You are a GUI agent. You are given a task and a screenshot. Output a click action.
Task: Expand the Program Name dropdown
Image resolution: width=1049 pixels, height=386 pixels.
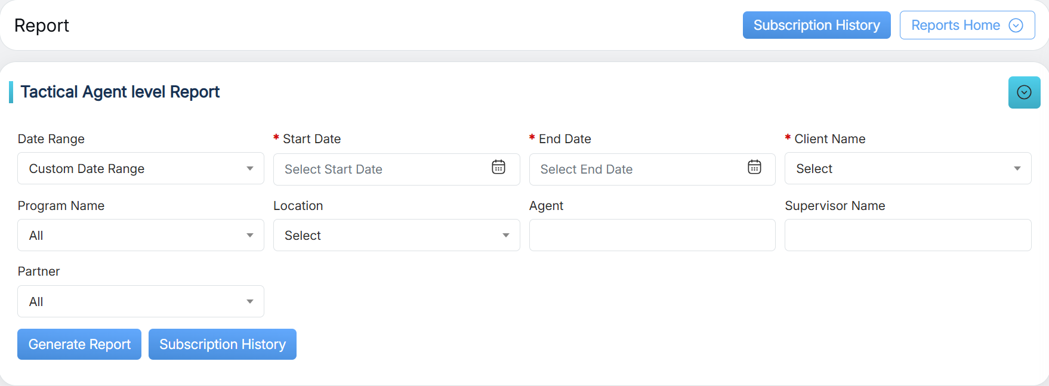[140, 235]
